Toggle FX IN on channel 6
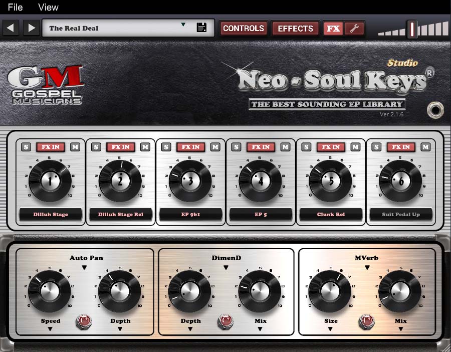451x352 pixels. click(x=401, y=147)
